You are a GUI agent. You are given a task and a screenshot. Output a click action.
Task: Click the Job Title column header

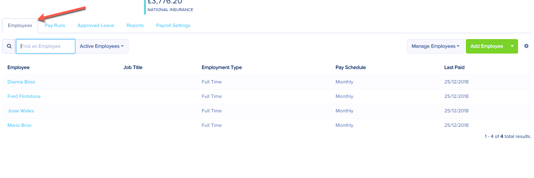[133, 67]
